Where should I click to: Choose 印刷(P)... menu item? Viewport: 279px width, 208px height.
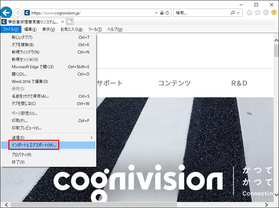(48, 121)
